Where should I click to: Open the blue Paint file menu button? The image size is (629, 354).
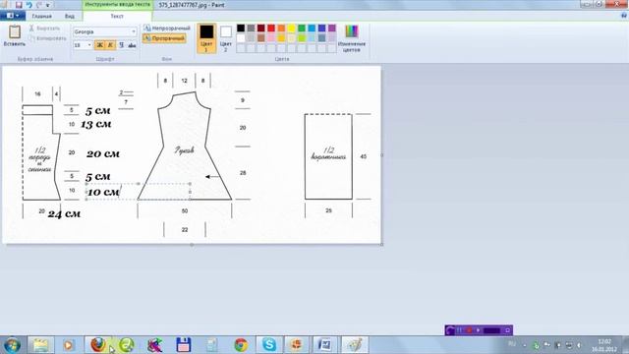(x=13, y=16)
